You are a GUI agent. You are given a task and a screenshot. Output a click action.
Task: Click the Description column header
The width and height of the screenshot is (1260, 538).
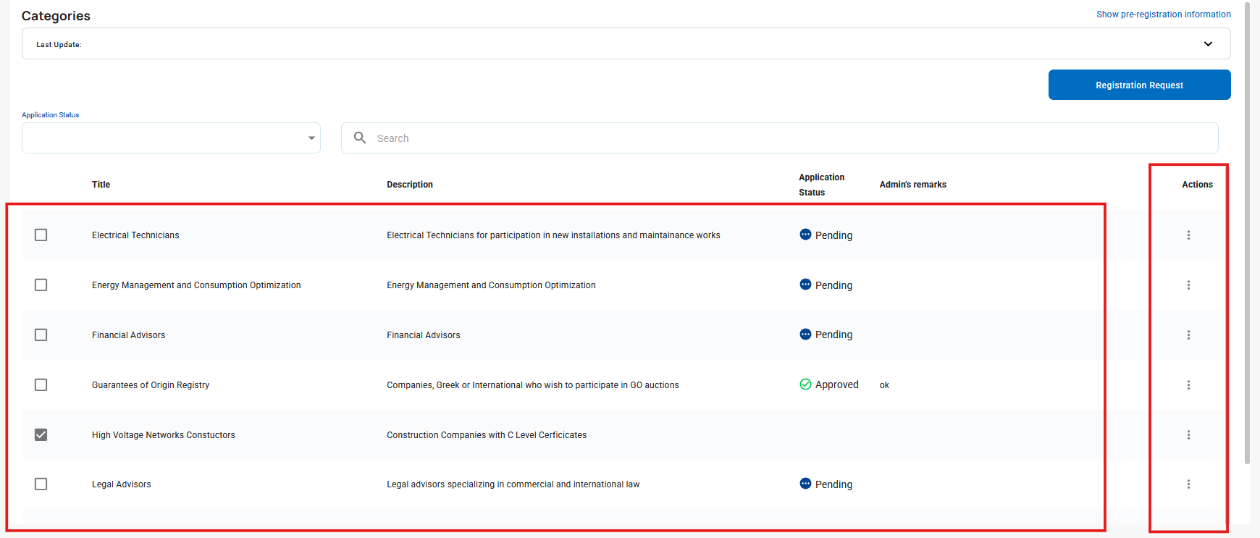click(x=410, y=185)
